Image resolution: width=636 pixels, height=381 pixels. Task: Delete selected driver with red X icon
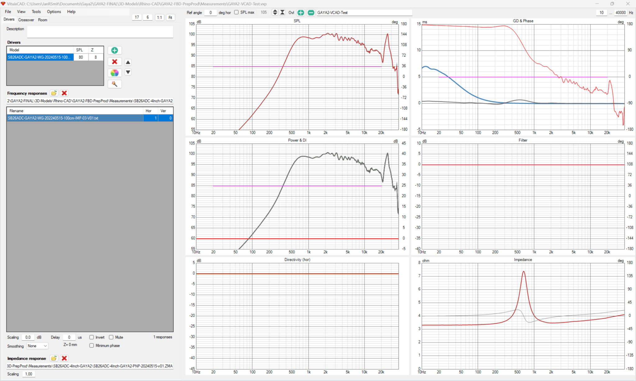(x=115, y=62)
